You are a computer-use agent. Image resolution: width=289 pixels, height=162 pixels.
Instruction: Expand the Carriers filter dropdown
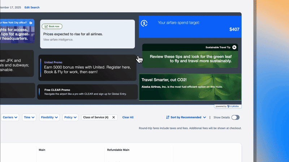point(10,117)
